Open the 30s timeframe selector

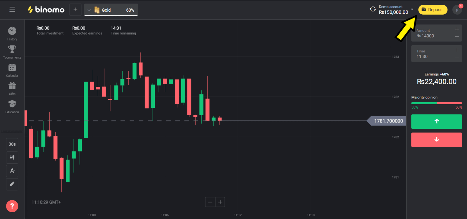click(12, 144)
